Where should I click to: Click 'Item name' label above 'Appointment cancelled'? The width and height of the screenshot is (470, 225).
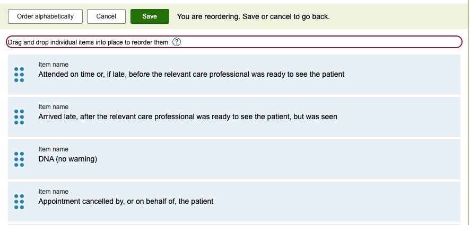(x=53, y=192)
